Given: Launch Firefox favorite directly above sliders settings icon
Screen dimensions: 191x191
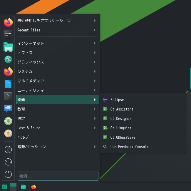Looking at the screenshot, I should pos(8,22).
